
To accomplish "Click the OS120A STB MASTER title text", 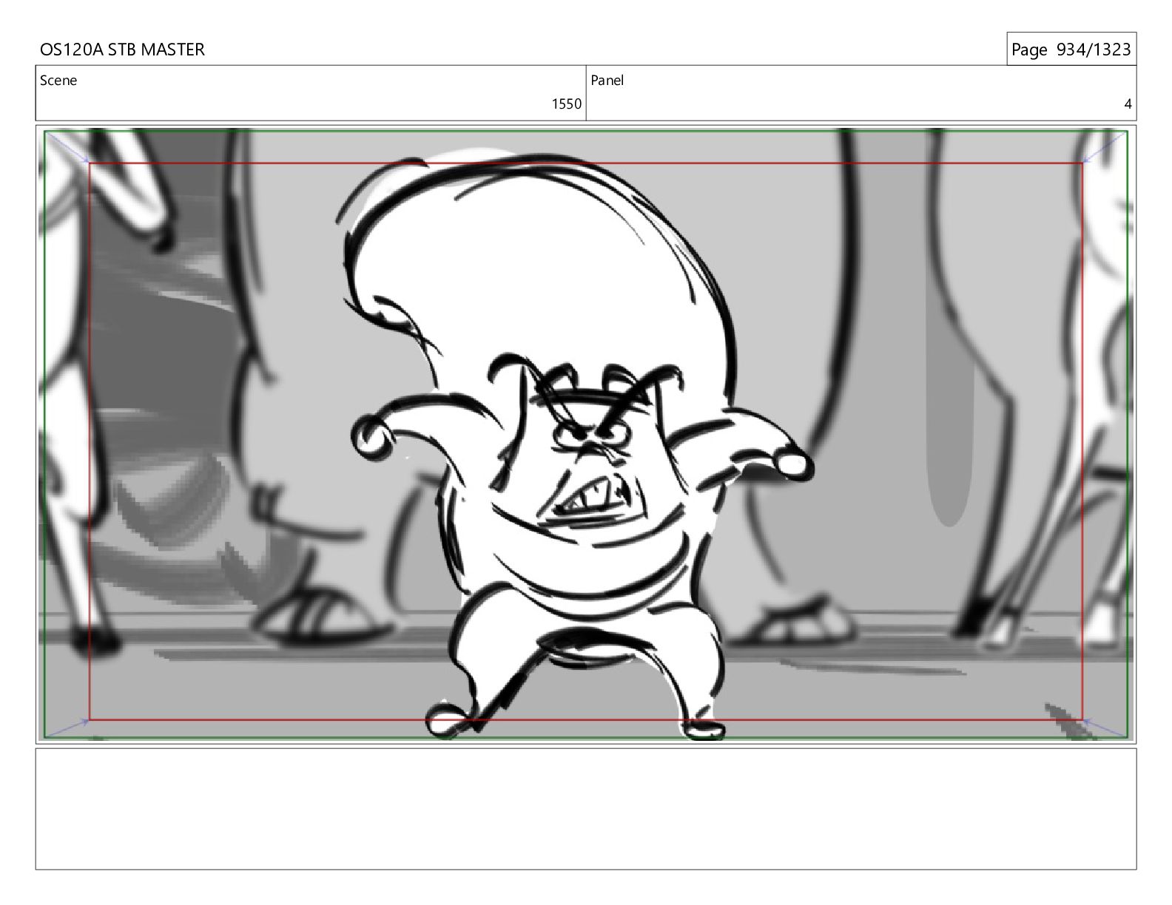I will pos(122,50).
